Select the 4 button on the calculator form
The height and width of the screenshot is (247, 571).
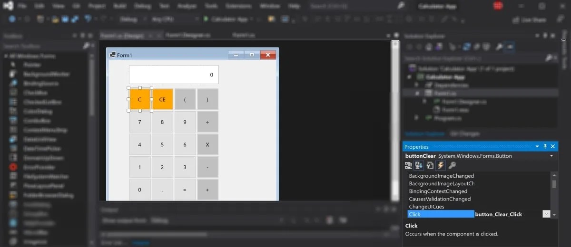(139, 144)
